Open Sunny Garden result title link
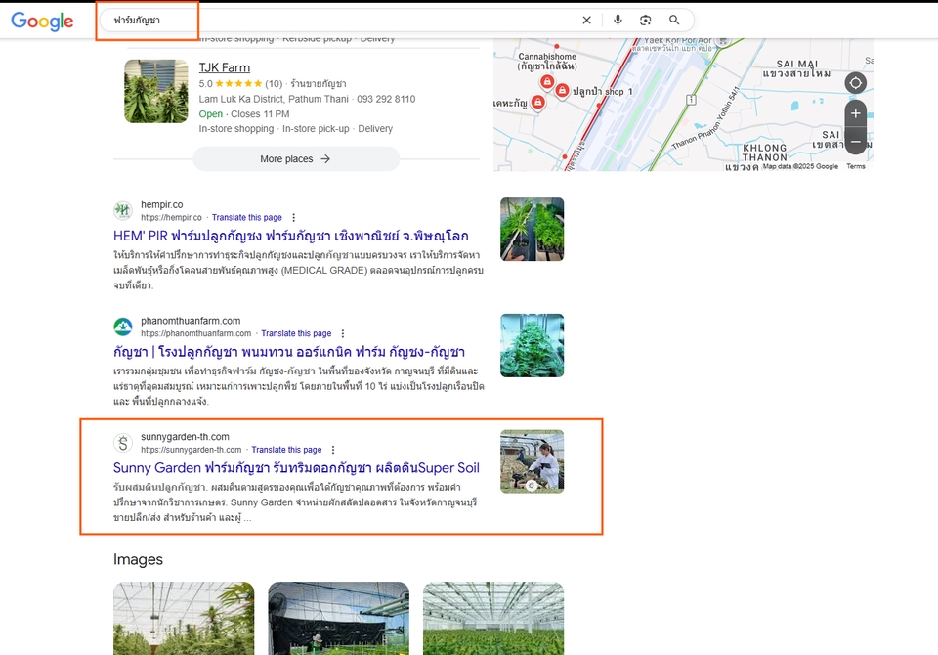938x655 pixels. [296, 468]
